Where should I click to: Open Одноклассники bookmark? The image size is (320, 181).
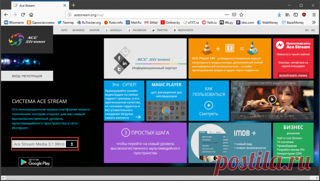pyautogui.click(x=41, y=22)
